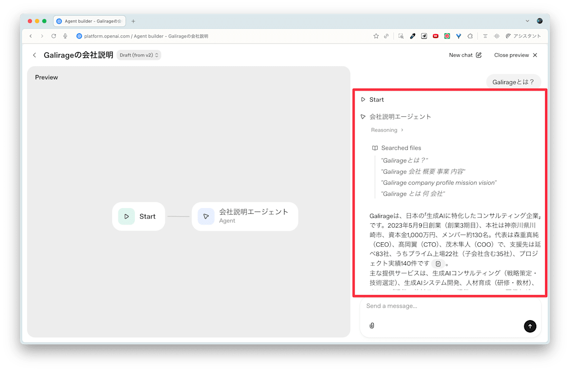Click the Galirageとは？ user message bubble

click(x=513, y=82)
